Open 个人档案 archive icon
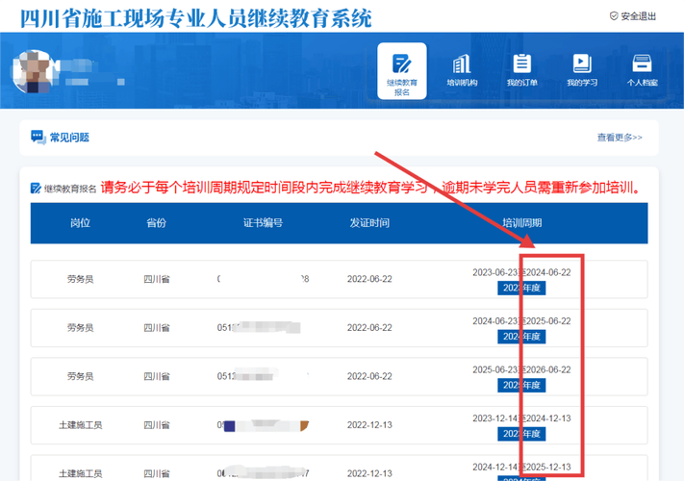Screen dimensions: 684x481 (642, 63)
